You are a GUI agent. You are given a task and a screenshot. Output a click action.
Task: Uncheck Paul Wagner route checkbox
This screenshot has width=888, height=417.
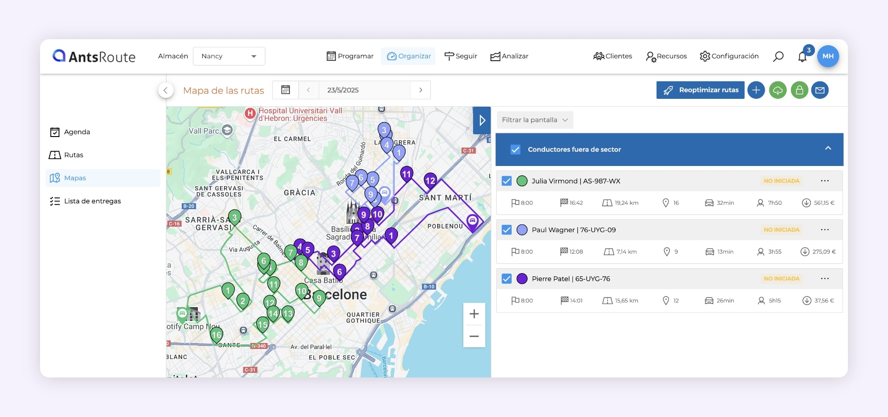507,230
